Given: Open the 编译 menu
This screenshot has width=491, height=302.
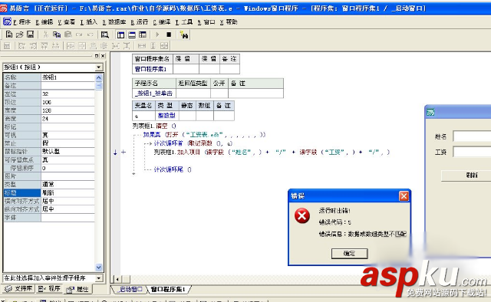Looking at the screenshot, I should (162, 22).
